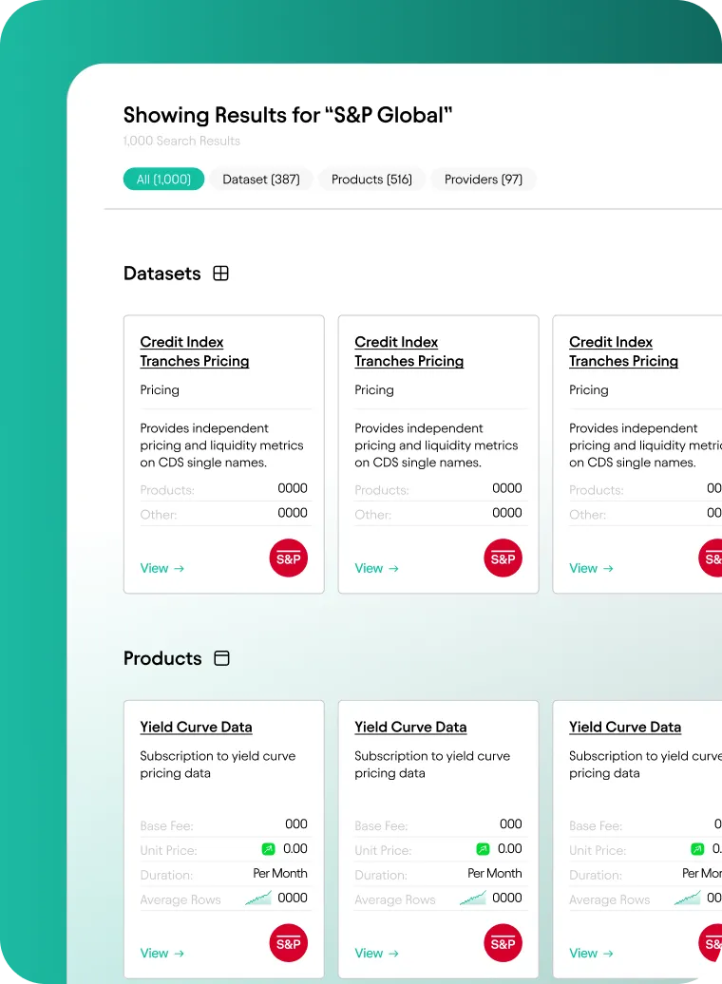
Task: Click S&P logo badge on second dataset card
Action: coord(503,558)
